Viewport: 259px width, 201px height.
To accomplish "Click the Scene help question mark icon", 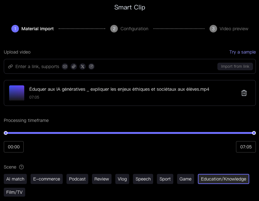I will [x=21, y=167].
